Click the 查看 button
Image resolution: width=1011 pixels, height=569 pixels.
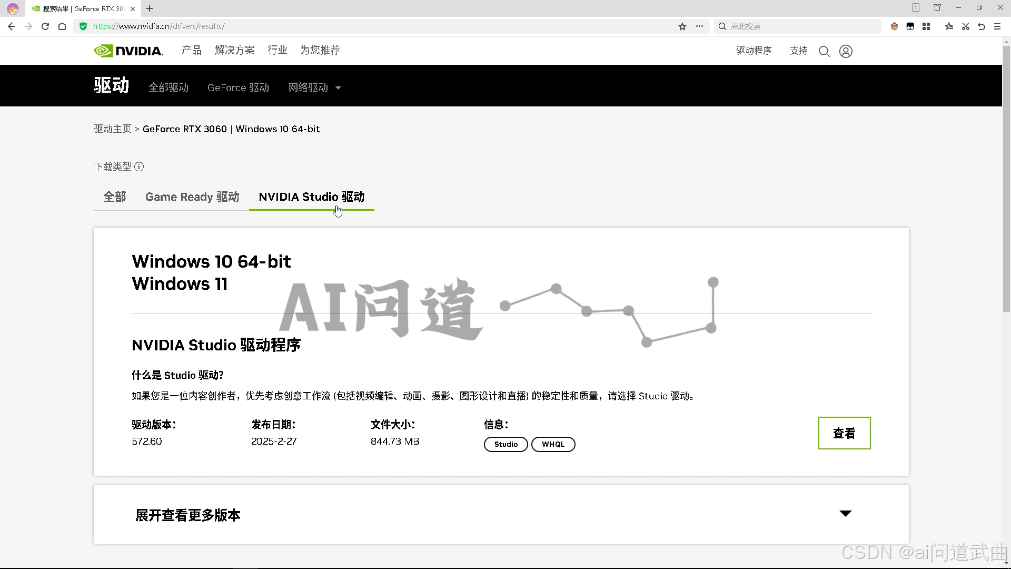(844, 433)
